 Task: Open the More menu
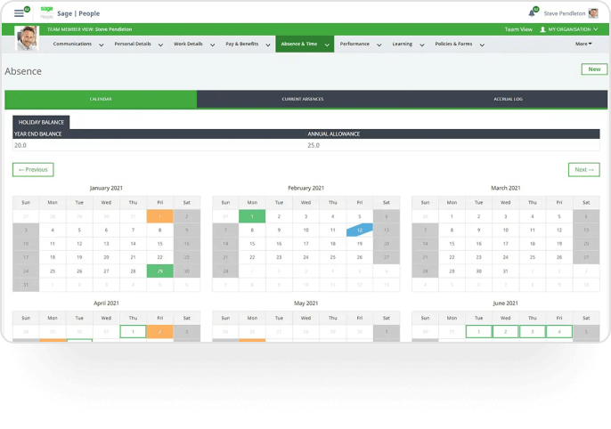(583, 44)
